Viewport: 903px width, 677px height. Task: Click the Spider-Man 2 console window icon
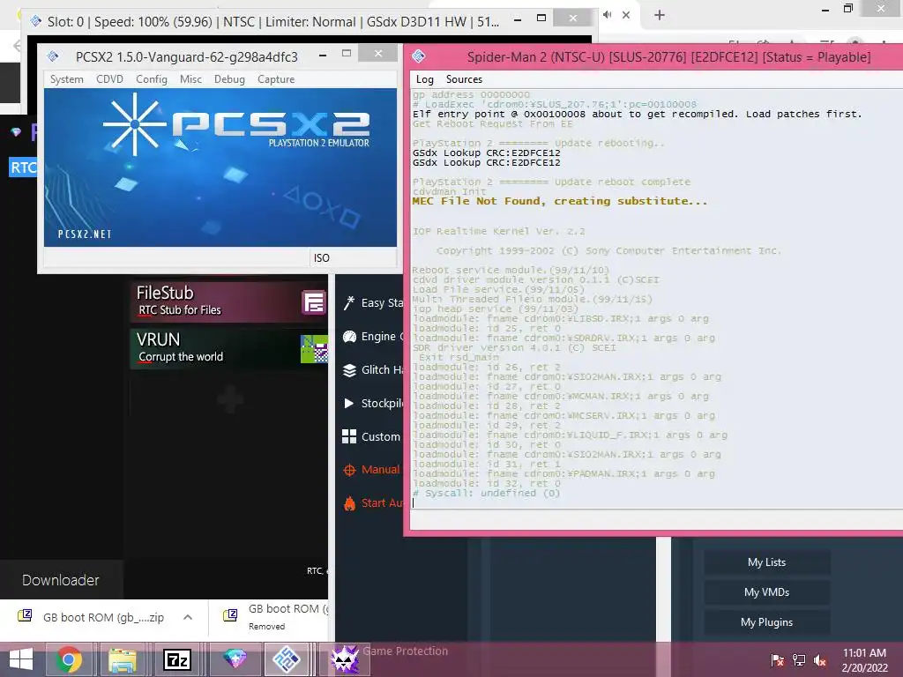tap(419, 56)
